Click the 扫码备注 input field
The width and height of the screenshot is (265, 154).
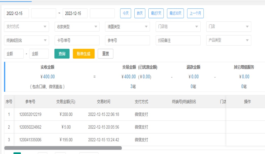(178, 40)
